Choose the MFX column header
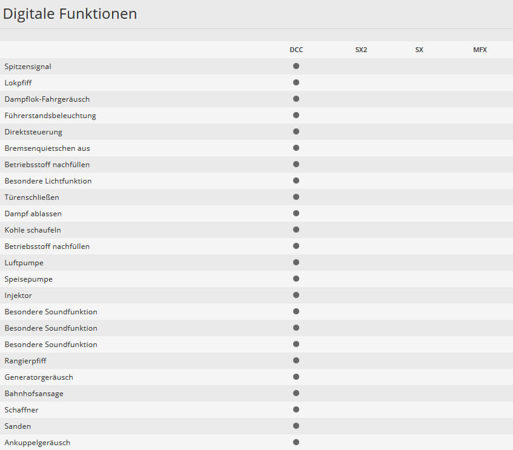This screenshot has height=450, width=513. coord(480,50)
